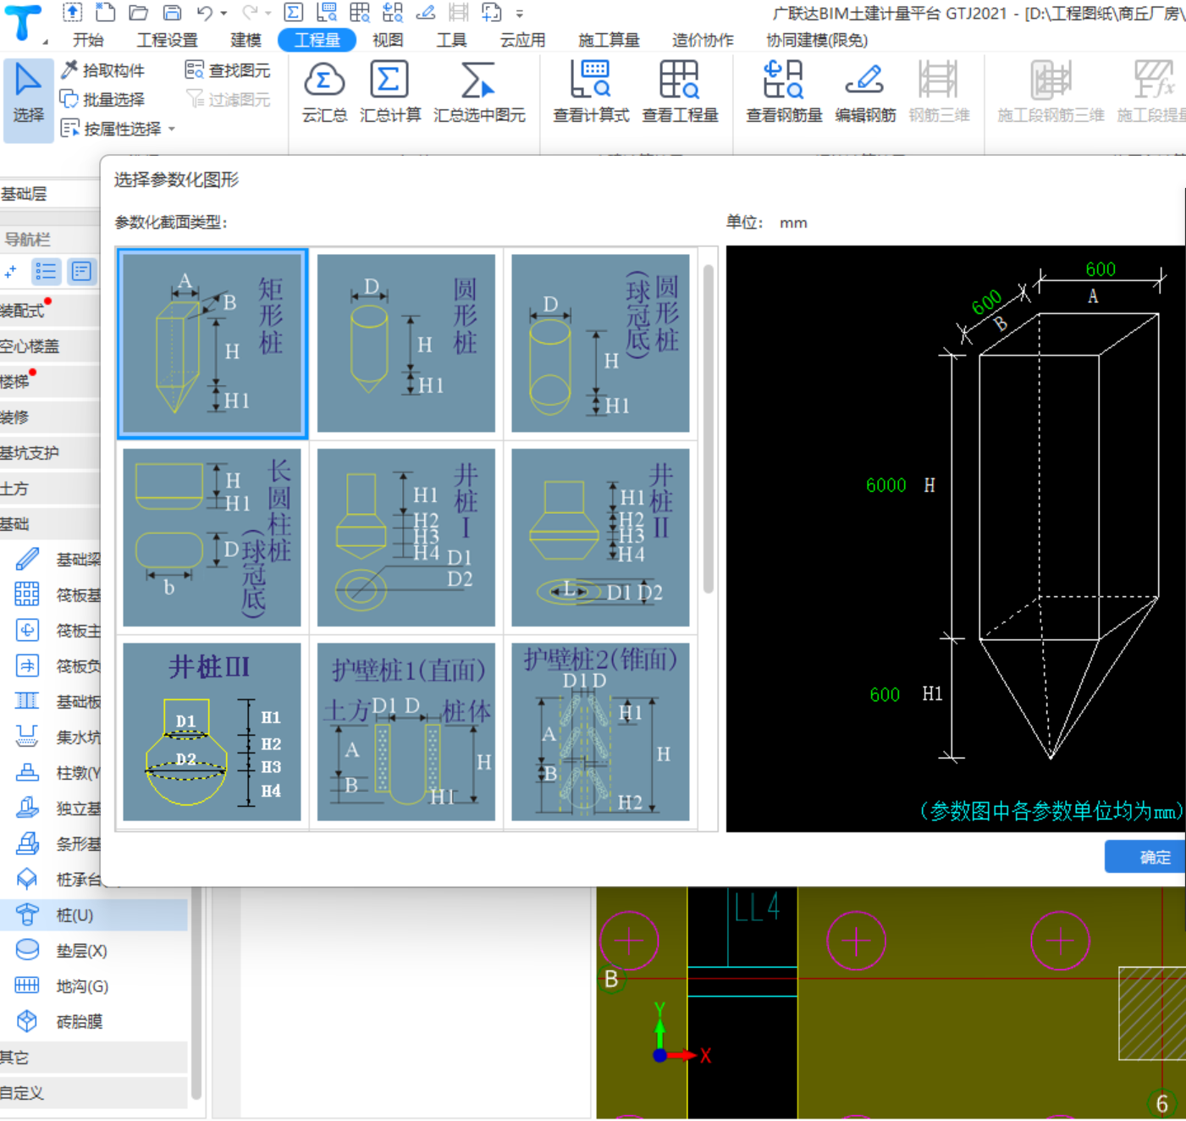Edit the green 600 A parameter value
This screenshot has width=1186, height=1121.
tap(1100, 269)
